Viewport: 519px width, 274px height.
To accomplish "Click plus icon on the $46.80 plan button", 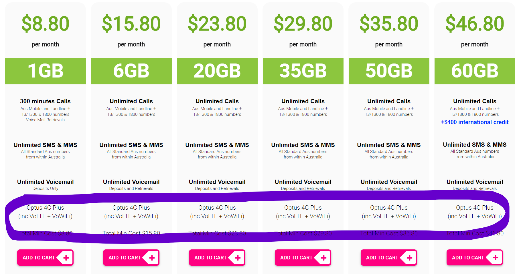I will (x=496, y=258).
